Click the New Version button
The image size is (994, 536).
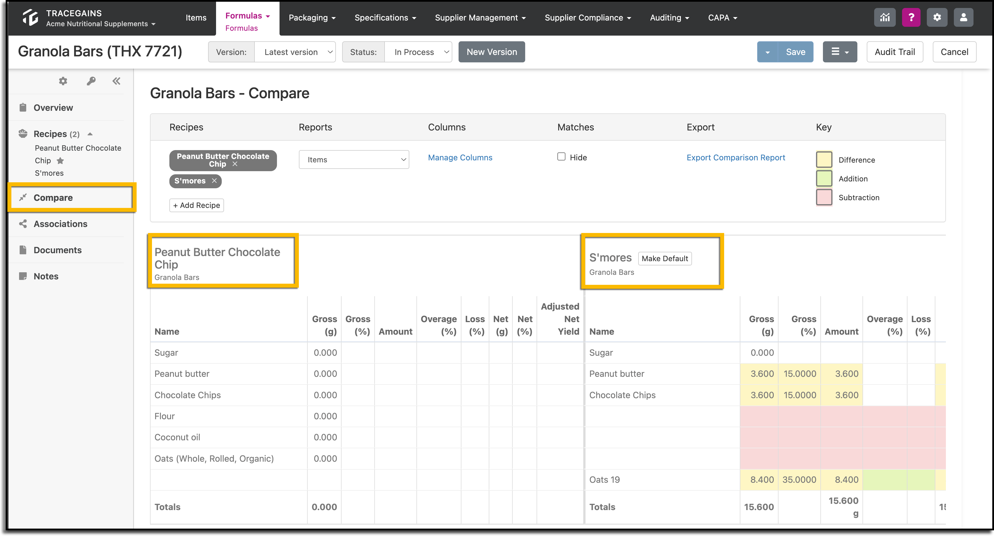[x=492, y=52]
